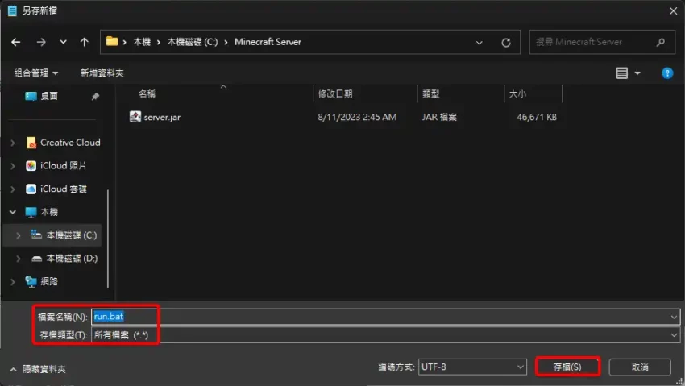Screen dimensions: 685x386
Task: Expand Creative Cloud tree node
Action: coord(13,143)
